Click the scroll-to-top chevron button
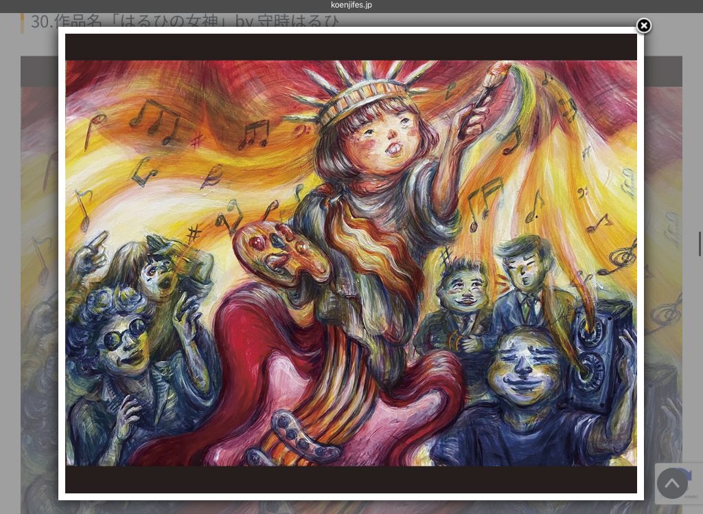Screen dimensions: 703x514 (x=672, y=483)
